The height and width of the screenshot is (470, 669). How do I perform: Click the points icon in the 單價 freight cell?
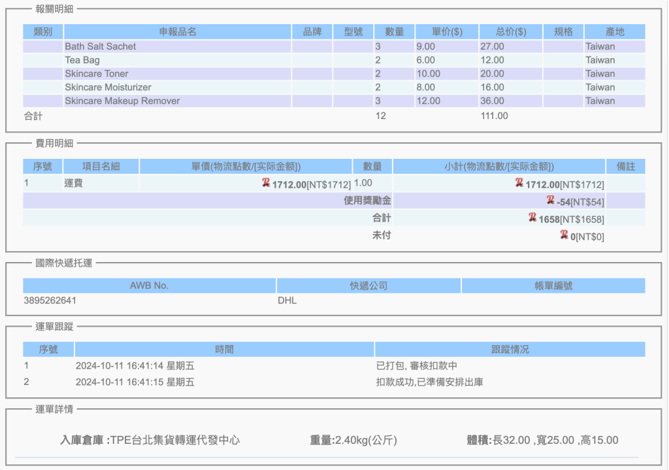(x=266, y=184)
